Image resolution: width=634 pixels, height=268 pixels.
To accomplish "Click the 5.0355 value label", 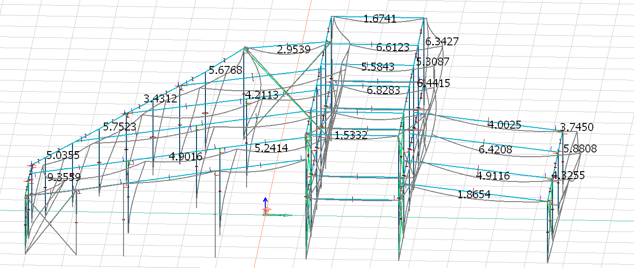I will pos(63,155).
